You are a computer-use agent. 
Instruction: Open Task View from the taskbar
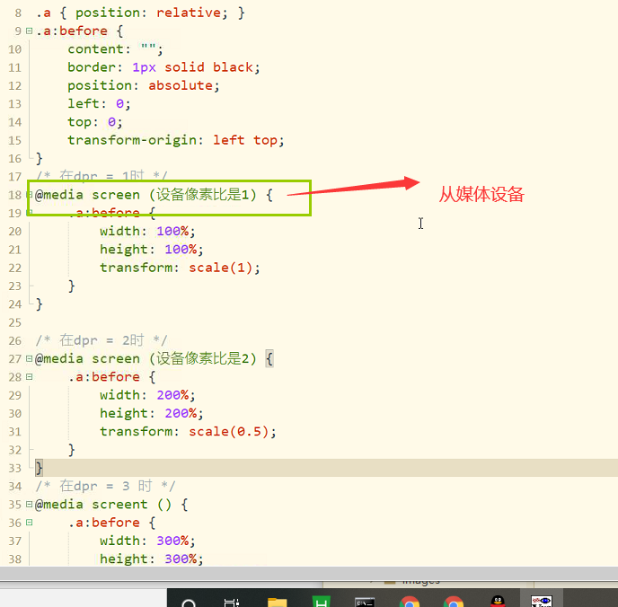[232, 603]
